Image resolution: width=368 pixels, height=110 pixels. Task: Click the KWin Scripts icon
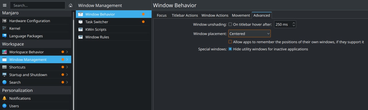(80, 29)
